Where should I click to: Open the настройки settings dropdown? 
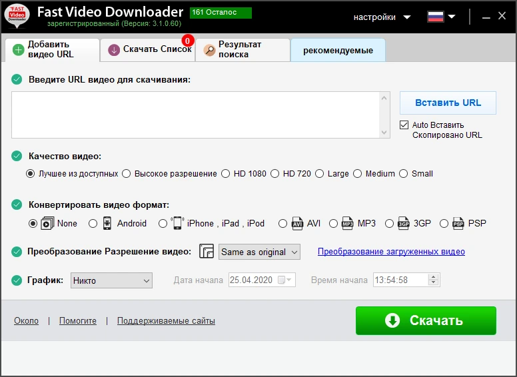(x=382, y=17)
